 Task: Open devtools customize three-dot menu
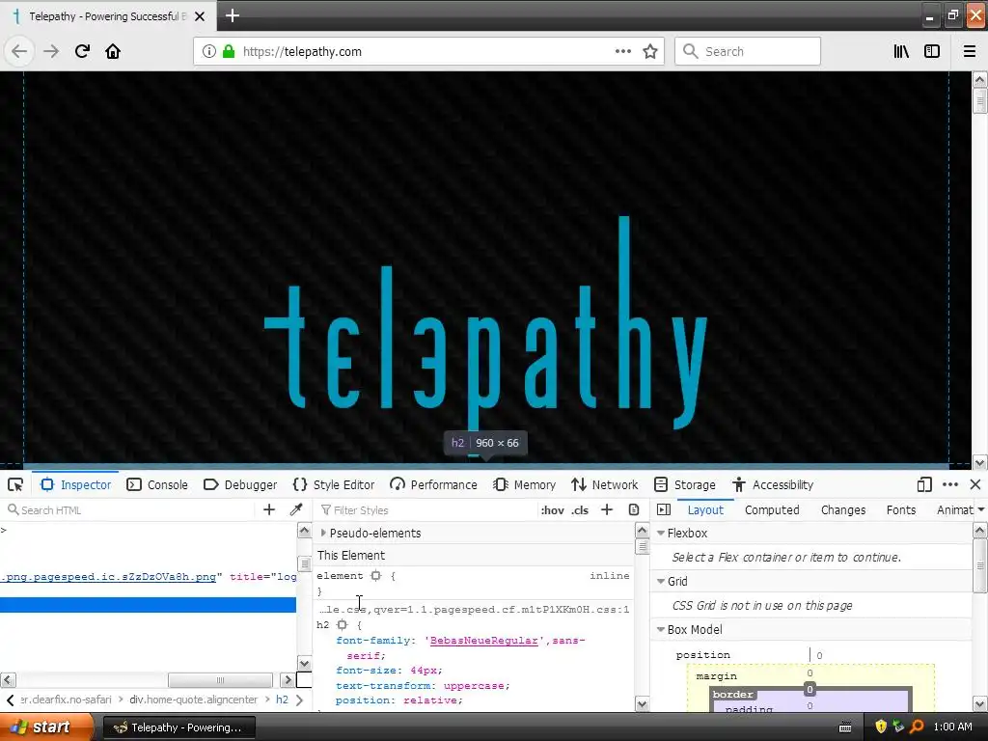coord(950,484)
